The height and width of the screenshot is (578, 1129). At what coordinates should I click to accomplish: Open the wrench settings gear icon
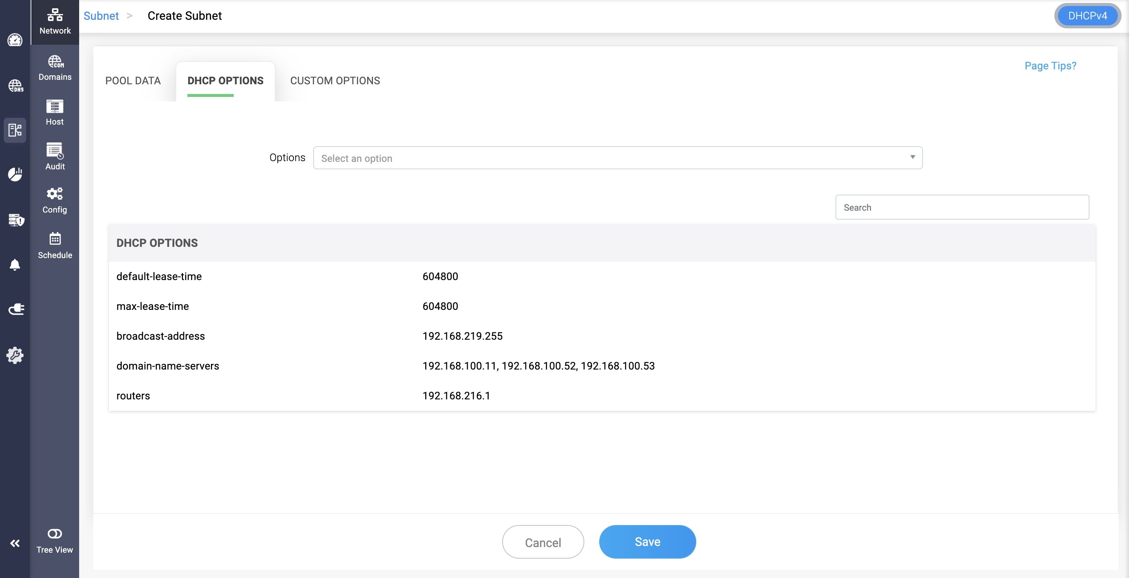(x=15, y=355)
